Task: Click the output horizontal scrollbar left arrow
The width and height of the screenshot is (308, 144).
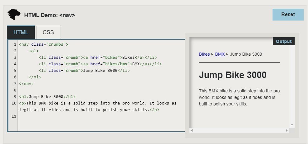Action: (192, 130)
